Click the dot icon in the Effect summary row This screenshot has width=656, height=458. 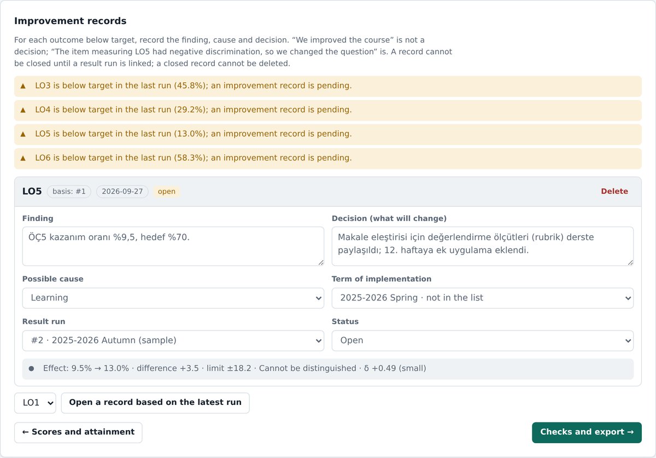pyautogui.click(x=31, y=369)
